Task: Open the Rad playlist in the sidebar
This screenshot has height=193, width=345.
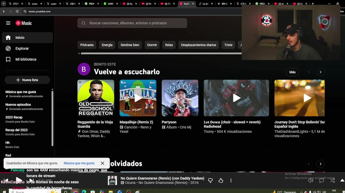Action: (x=8, y=155)
